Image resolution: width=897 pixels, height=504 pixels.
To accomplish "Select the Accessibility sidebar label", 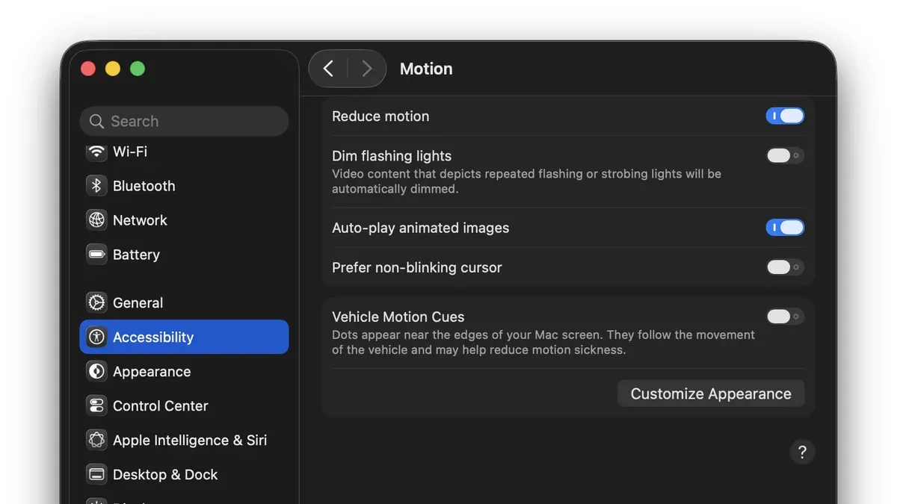I will pyautogui.click(x=153, y=337).
